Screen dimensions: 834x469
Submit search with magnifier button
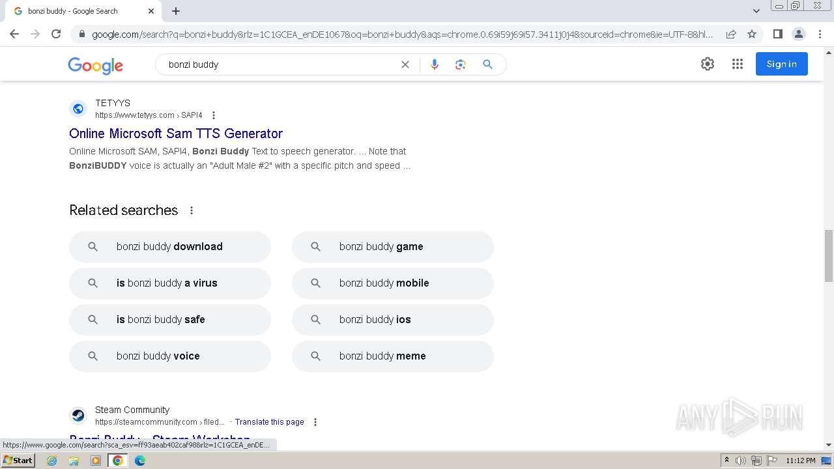click(x=487, y=64)
